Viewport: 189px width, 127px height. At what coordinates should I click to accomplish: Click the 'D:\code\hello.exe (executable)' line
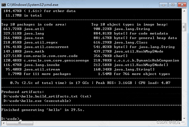(37, 101)
